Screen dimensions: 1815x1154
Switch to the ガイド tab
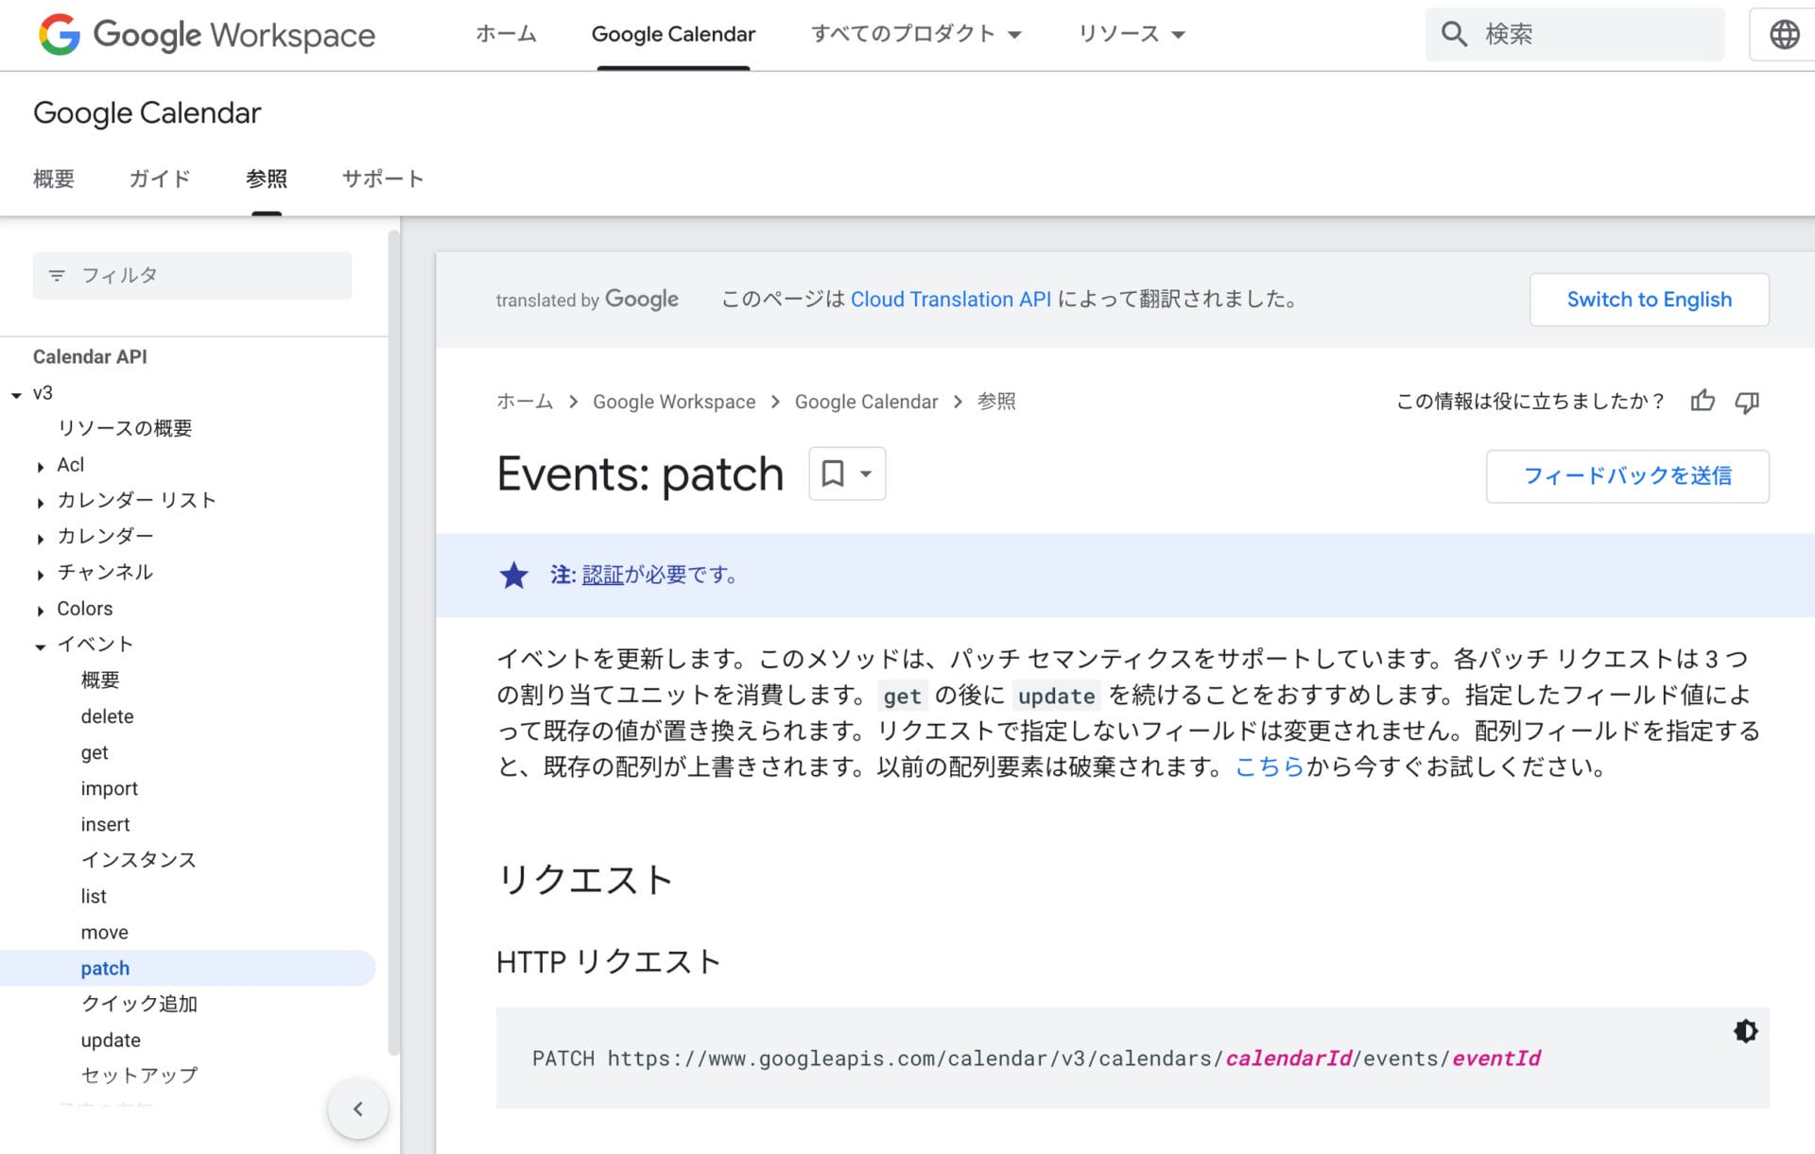pyautogui.click(x=160, y=179)
